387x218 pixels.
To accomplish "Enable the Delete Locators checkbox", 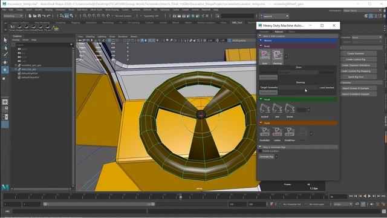I will [260, 151].
